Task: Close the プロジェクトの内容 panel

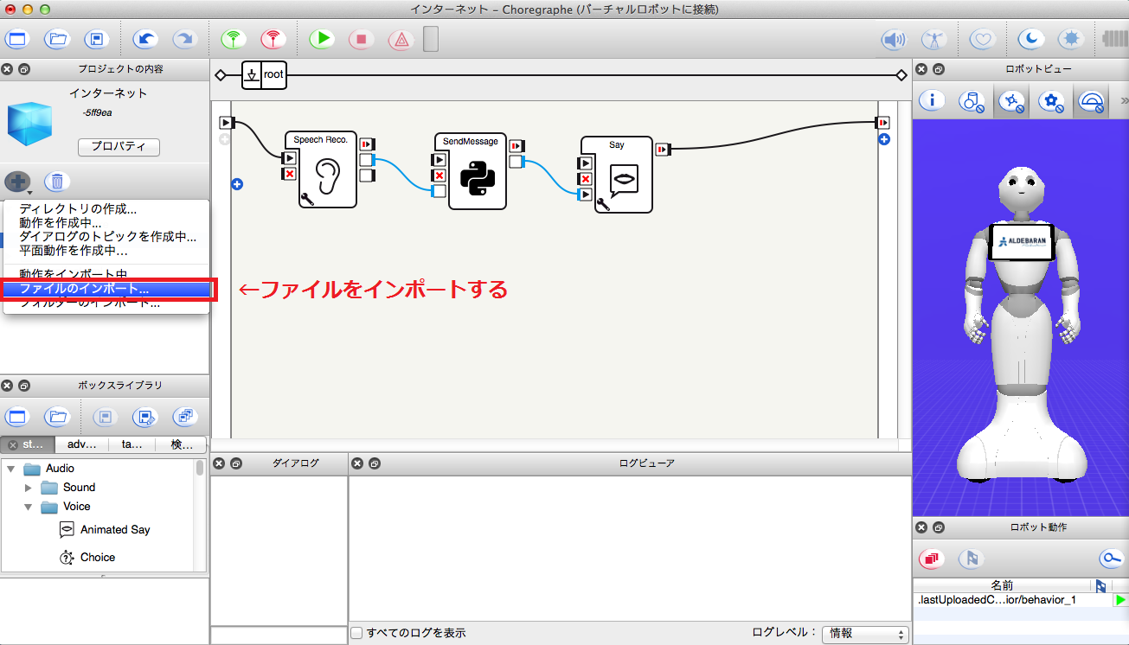Action: coord(7,69)
